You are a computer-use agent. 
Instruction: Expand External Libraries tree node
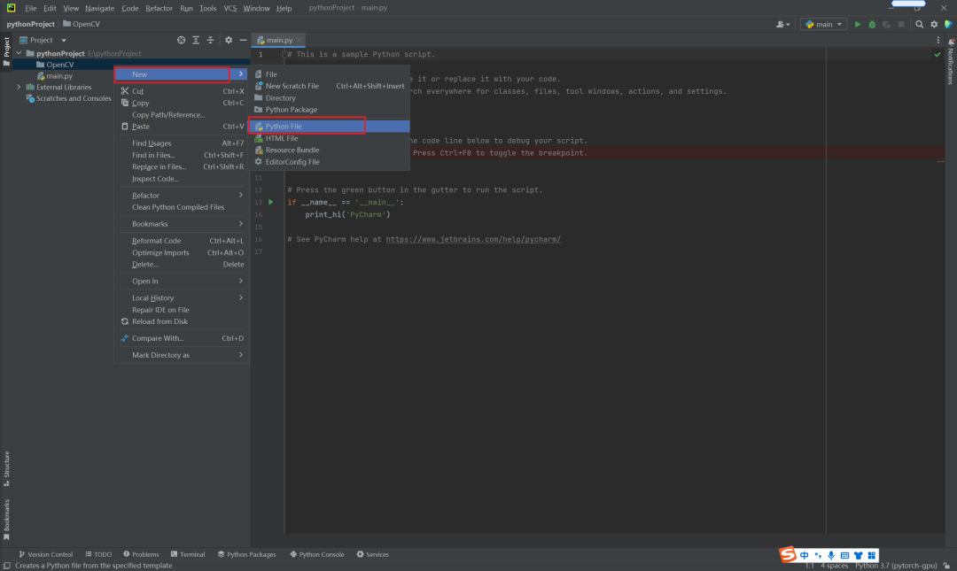[x=19, y=88]
